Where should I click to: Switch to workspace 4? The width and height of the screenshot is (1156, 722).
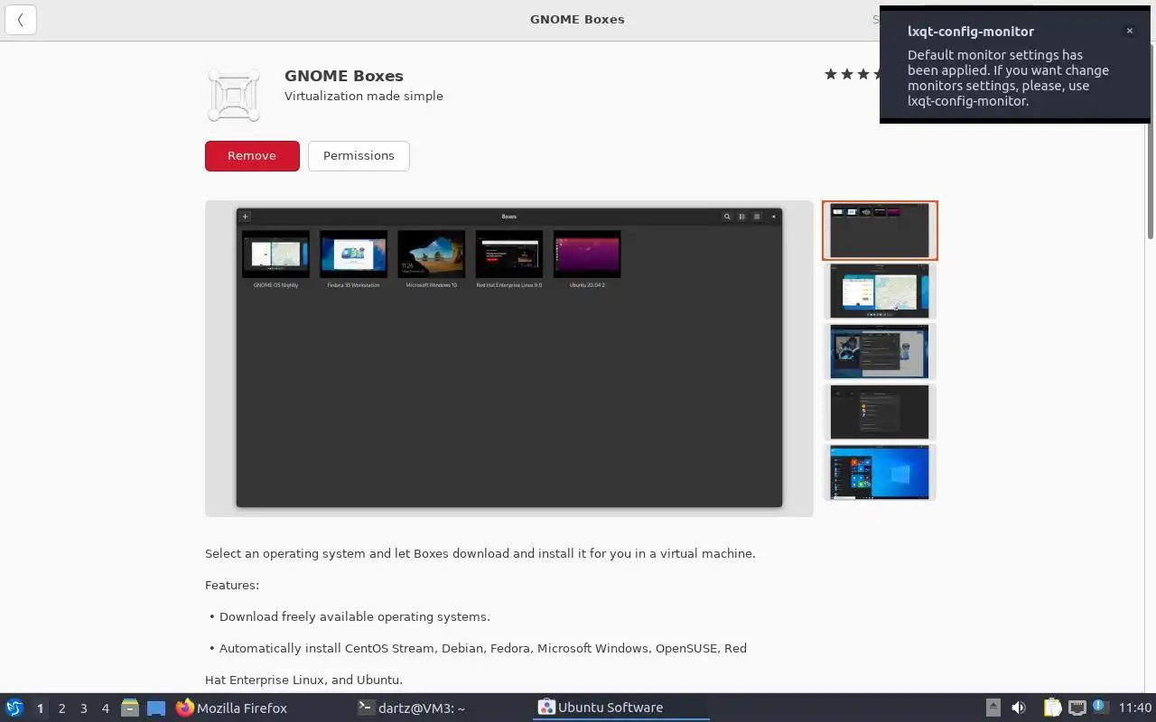[x=105, y=708]
